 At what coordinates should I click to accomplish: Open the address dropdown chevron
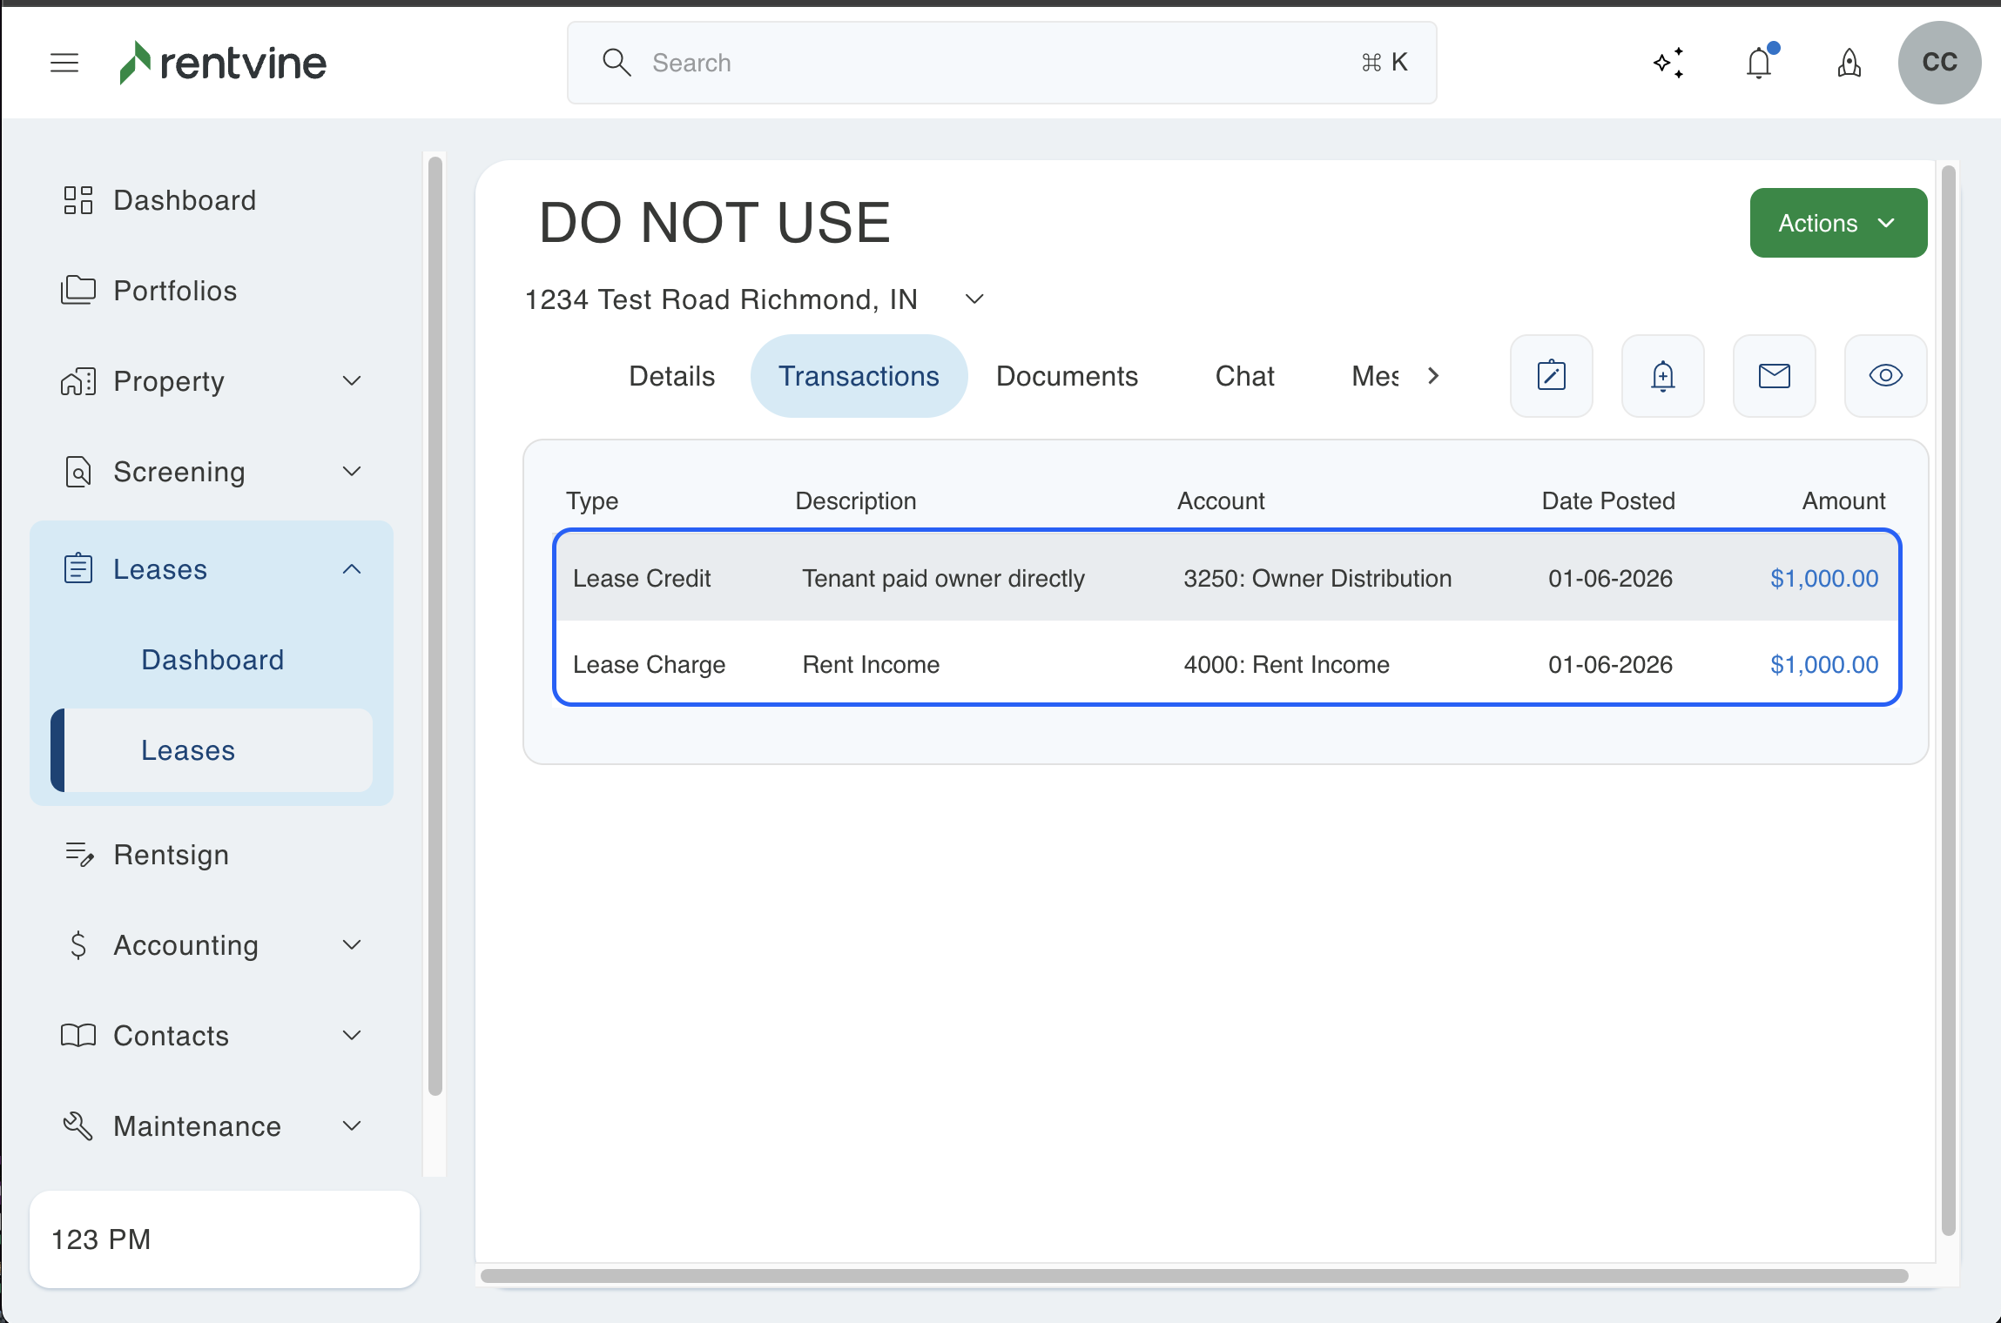pyautogui.click(x=974, y=299)
